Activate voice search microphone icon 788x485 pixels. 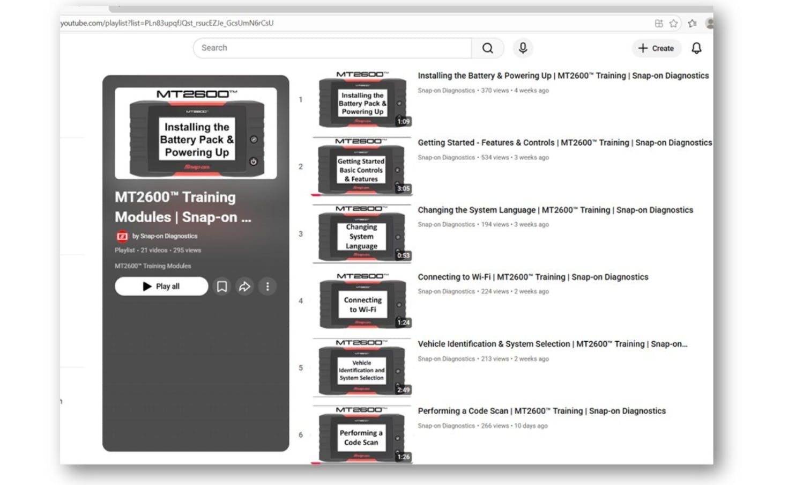[x=523, y=48]
